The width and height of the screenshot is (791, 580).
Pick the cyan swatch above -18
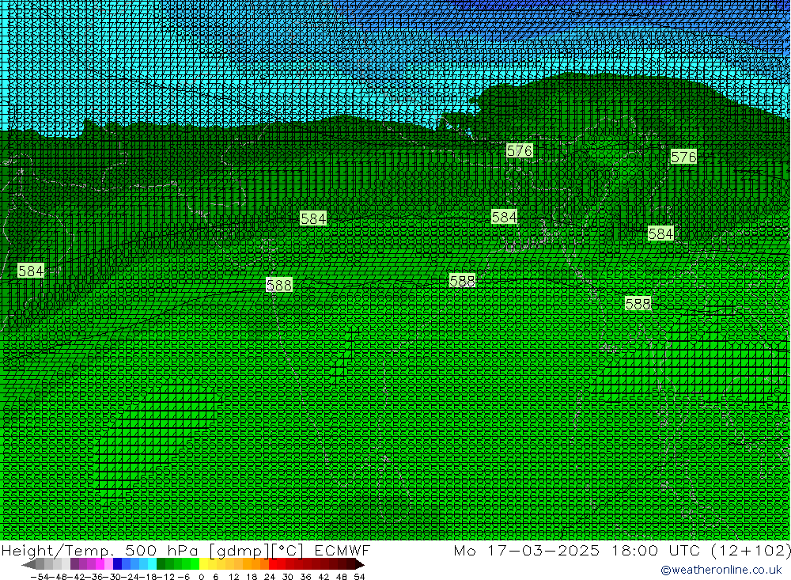152,564
